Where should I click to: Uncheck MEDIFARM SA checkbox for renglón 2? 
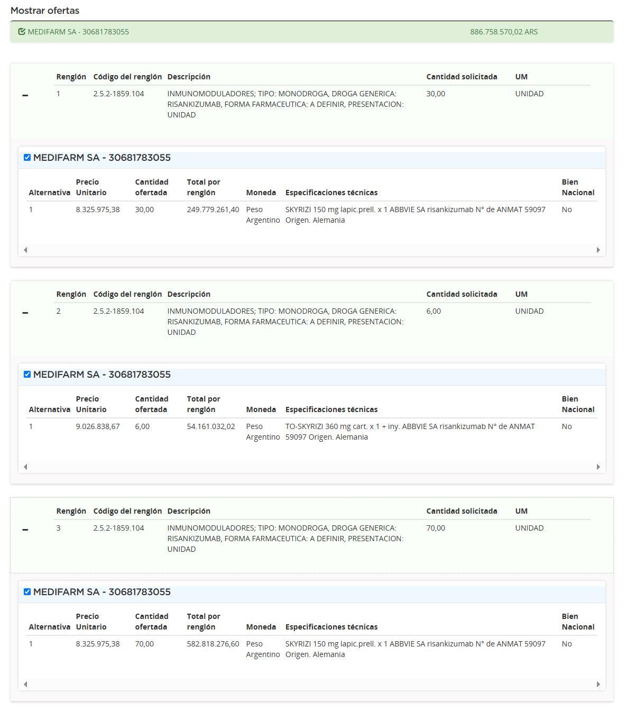tap(27, 375)
